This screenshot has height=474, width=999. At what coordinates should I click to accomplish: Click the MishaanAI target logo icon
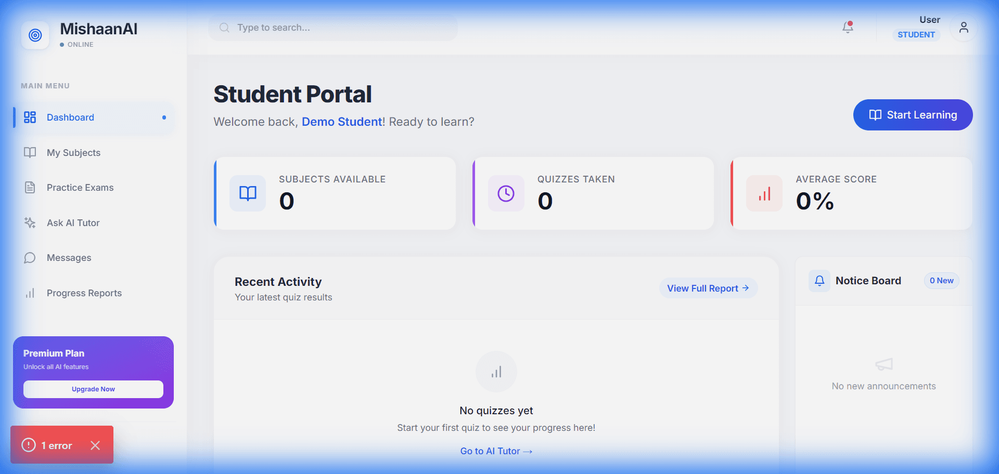click(35, 35)
